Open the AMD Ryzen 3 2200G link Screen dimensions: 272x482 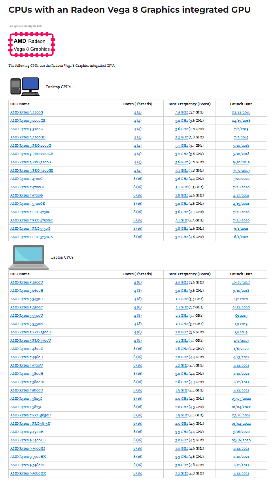click(x=26, y=113)
